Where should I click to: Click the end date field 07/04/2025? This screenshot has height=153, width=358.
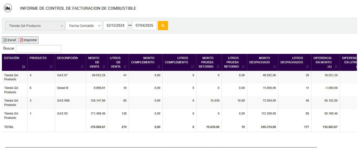coord(144,26)
